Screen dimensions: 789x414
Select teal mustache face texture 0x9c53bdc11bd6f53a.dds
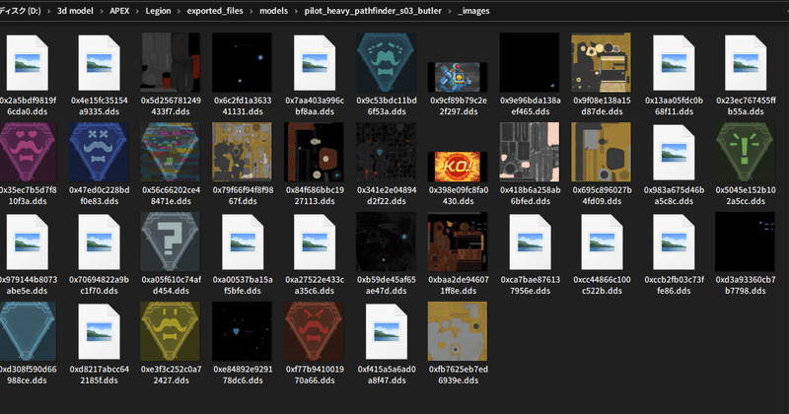(387, 62)
